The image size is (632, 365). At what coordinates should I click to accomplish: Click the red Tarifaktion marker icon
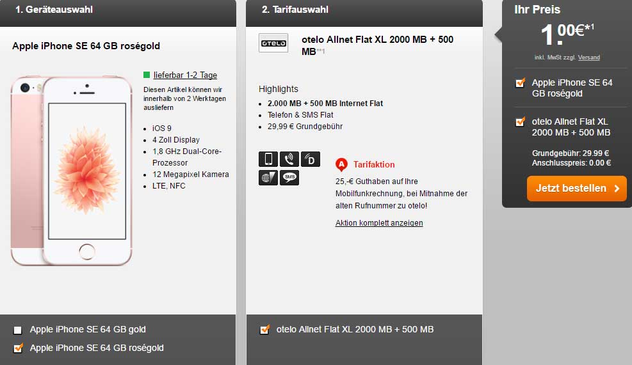click(341, 164)
